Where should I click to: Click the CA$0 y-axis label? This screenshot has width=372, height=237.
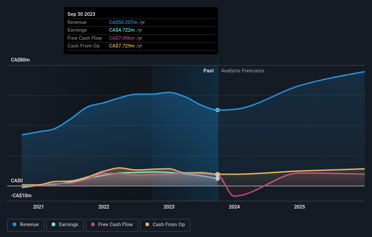point(17,180)
